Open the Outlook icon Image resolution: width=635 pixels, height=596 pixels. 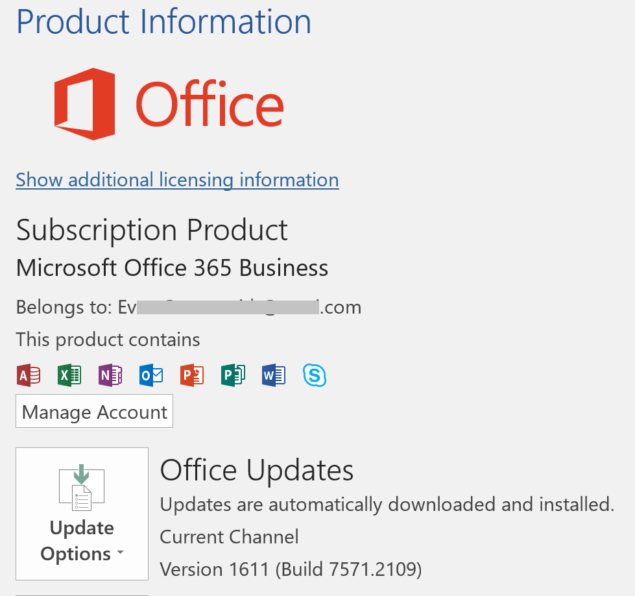(x=150, y=375)
